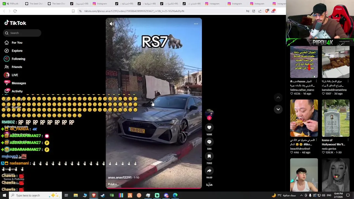
Task: Open the reelz.genius account link
Action: (x=329, y=149)
